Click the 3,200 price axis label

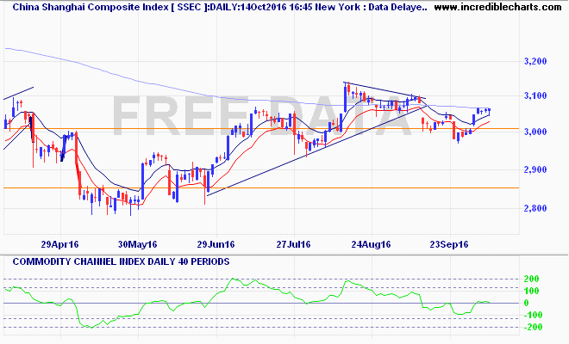click(x=535, y=62)
